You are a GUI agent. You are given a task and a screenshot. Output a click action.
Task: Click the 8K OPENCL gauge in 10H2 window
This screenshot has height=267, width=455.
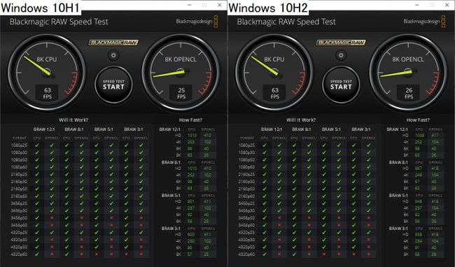coord(408,73)
